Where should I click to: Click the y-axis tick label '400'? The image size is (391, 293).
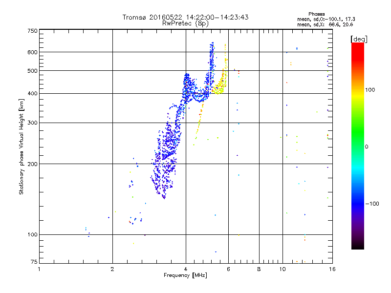point(32,94)
